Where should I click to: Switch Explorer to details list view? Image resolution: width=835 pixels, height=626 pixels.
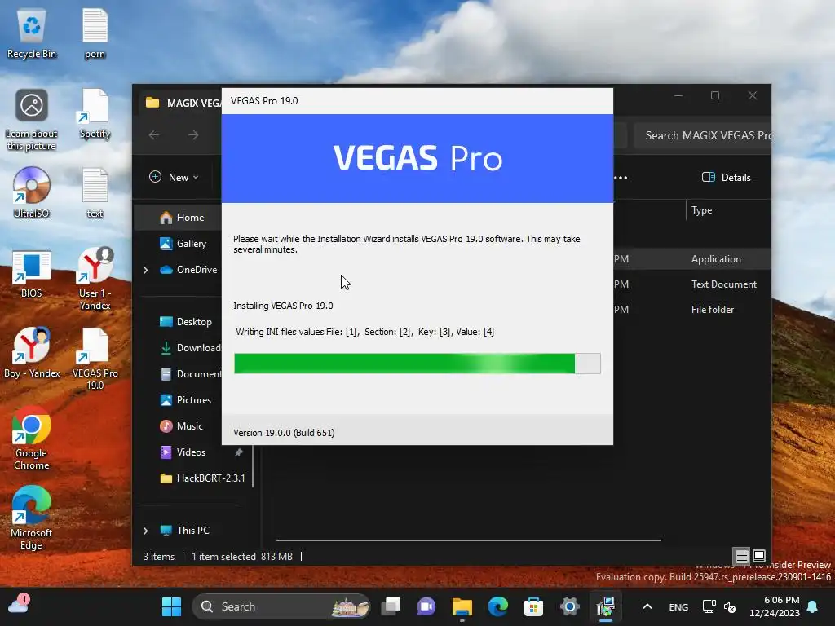tap(741, 556)
